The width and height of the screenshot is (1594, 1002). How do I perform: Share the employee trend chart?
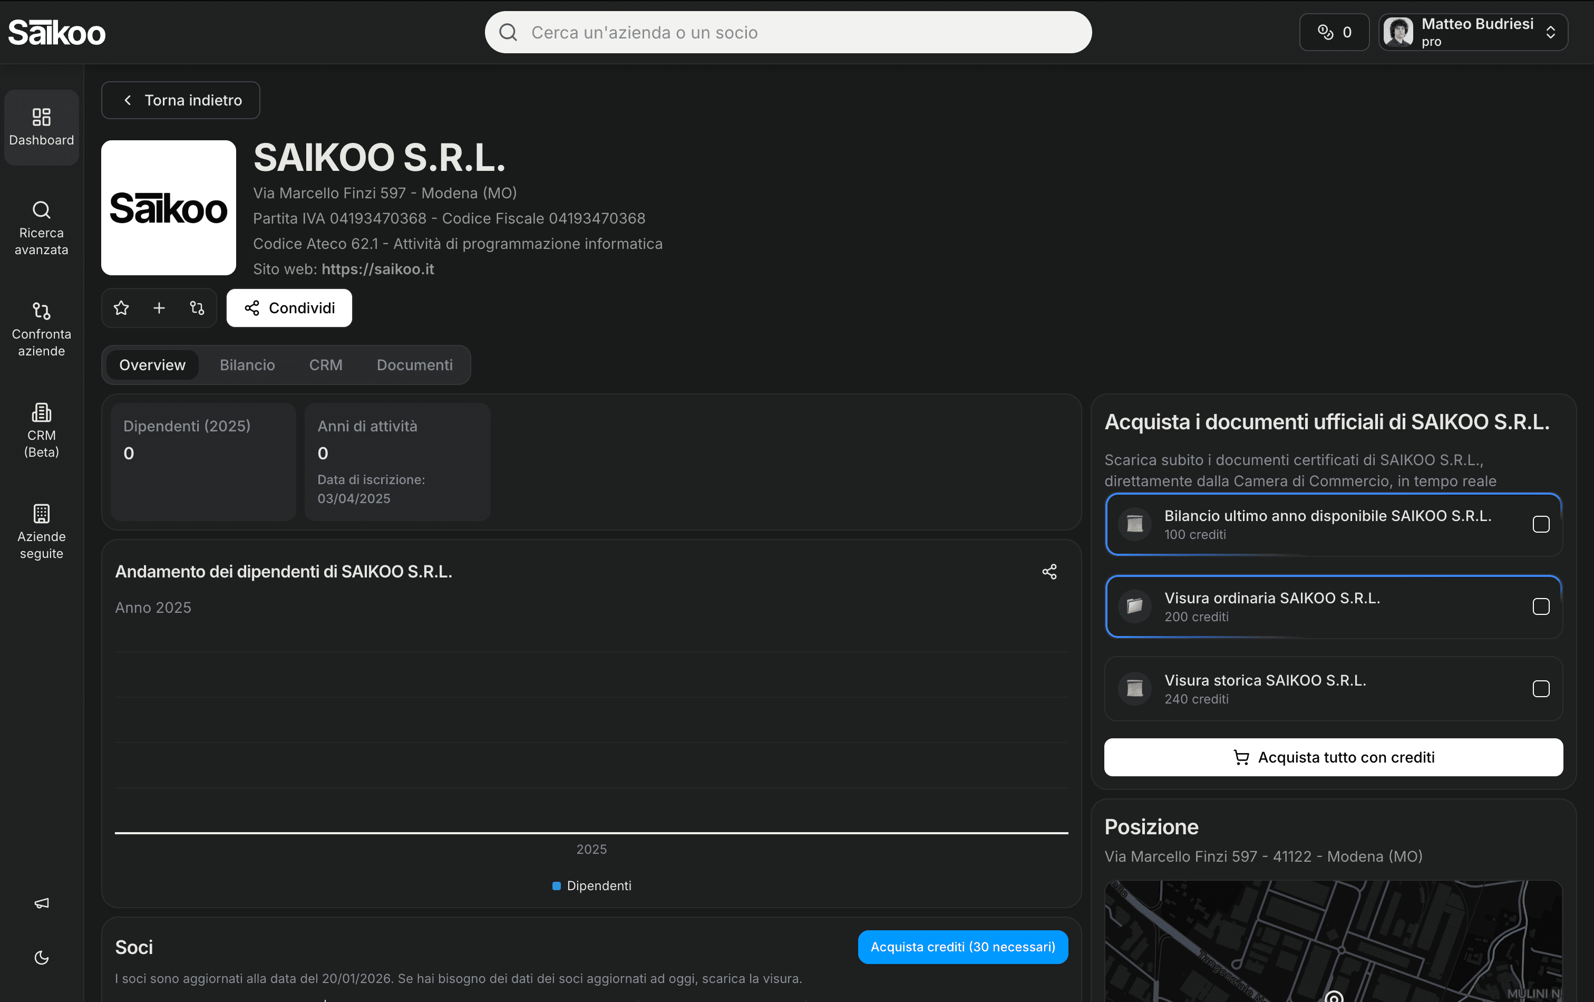pos(1050,572)
